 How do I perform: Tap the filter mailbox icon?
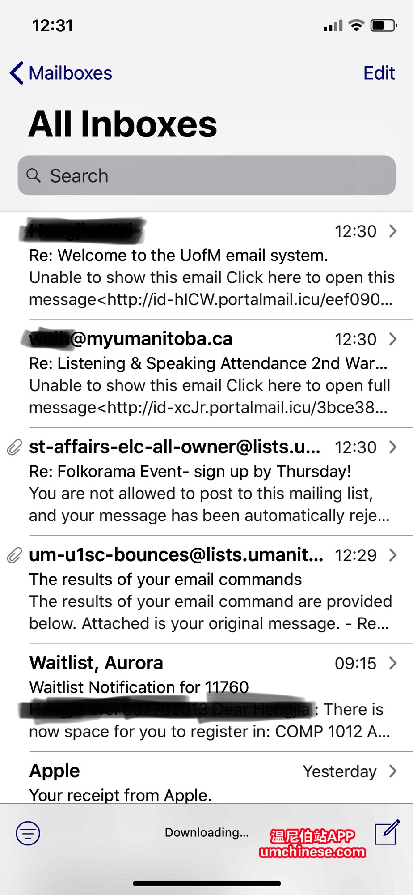tap(28, 833)
